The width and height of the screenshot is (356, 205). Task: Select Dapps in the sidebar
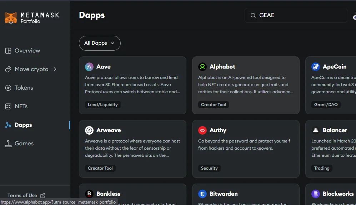pos(23,125)
